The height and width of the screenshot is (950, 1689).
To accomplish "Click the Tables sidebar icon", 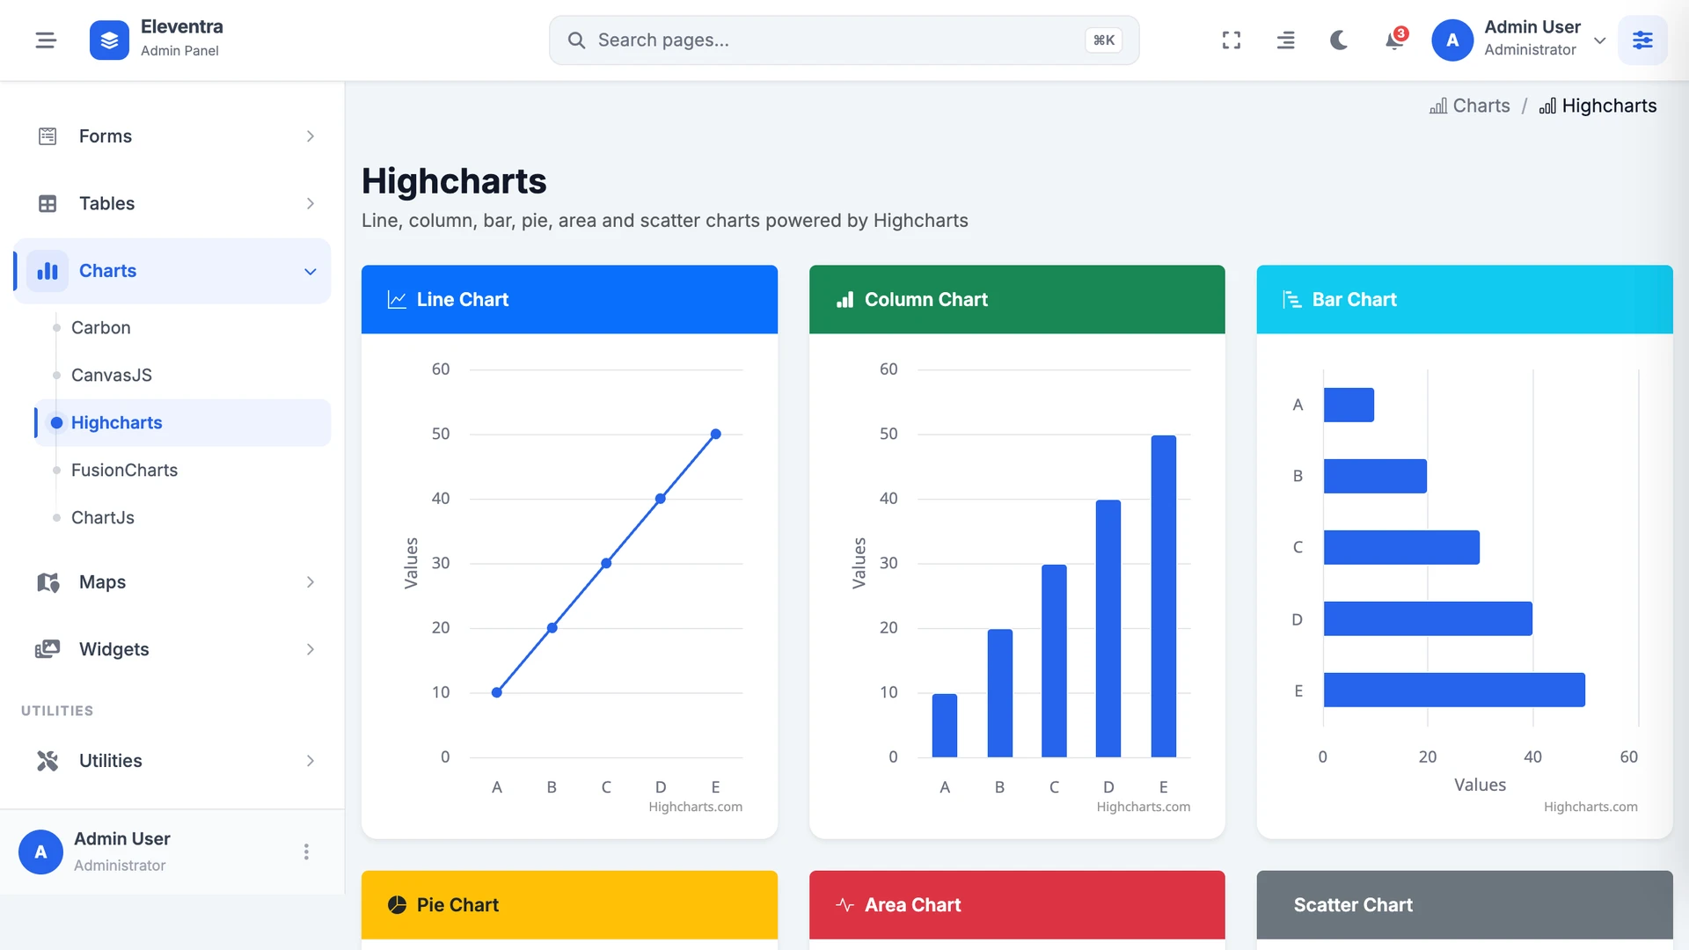I will pos(48,204).
